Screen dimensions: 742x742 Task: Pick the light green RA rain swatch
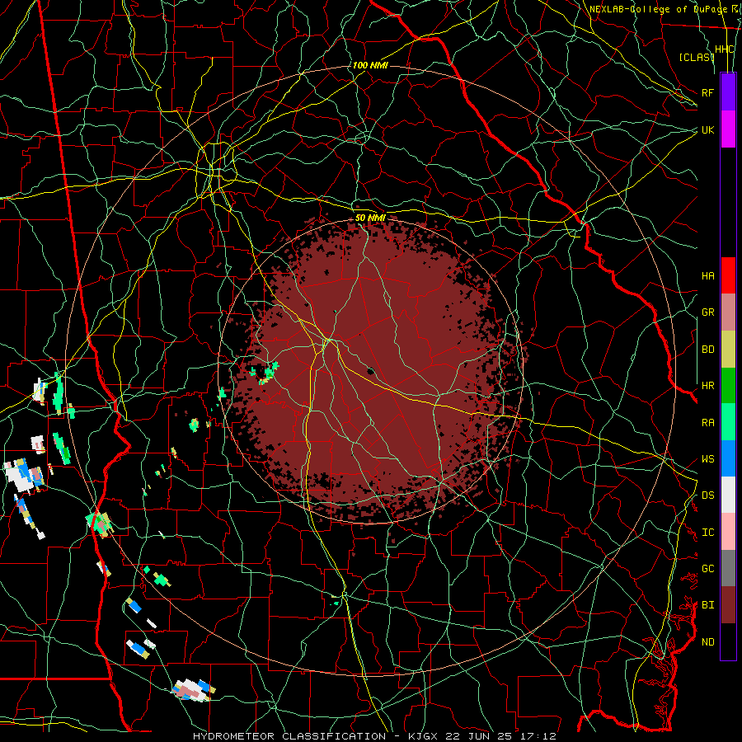728,422
